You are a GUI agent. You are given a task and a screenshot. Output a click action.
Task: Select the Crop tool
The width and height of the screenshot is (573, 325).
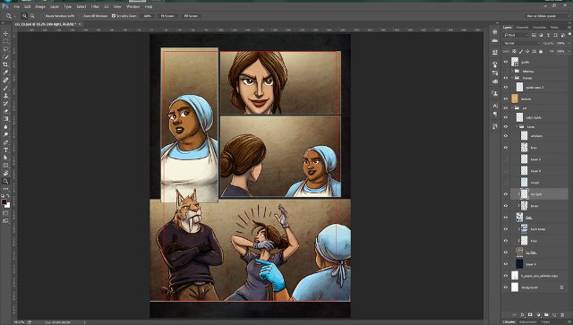point(5,64)
